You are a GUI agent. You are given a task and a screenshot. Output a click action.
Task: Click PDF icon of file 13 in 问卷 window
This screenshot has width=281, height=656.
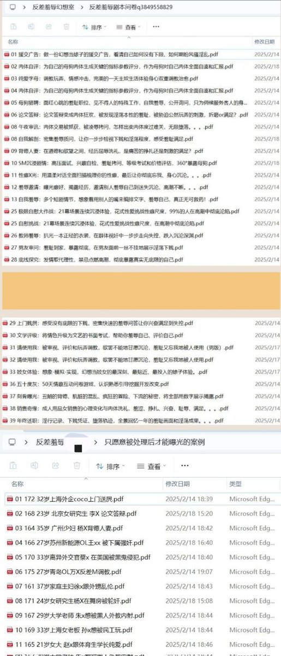coord(7,199)
